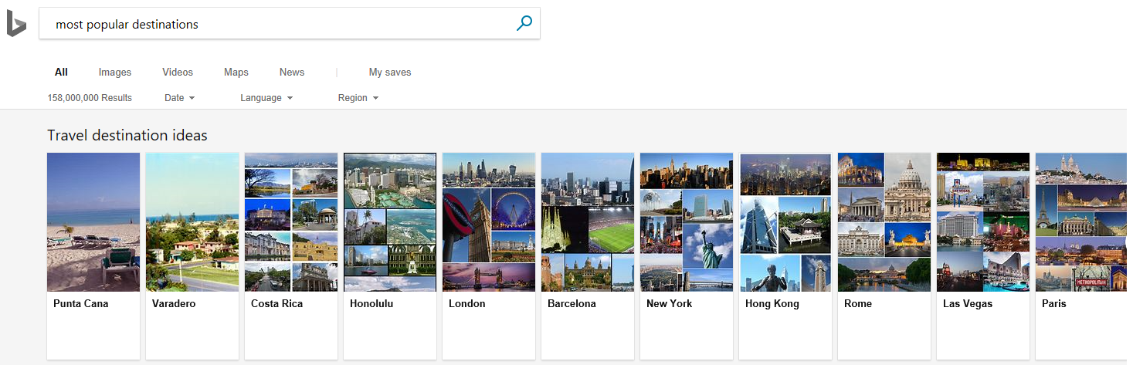
Task: Switch to the Images tab
Action: (x=115, y=73)
